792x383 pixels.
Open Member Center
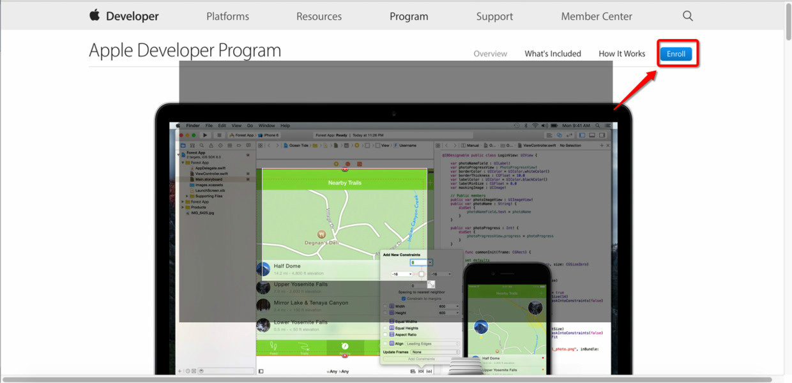597,17
